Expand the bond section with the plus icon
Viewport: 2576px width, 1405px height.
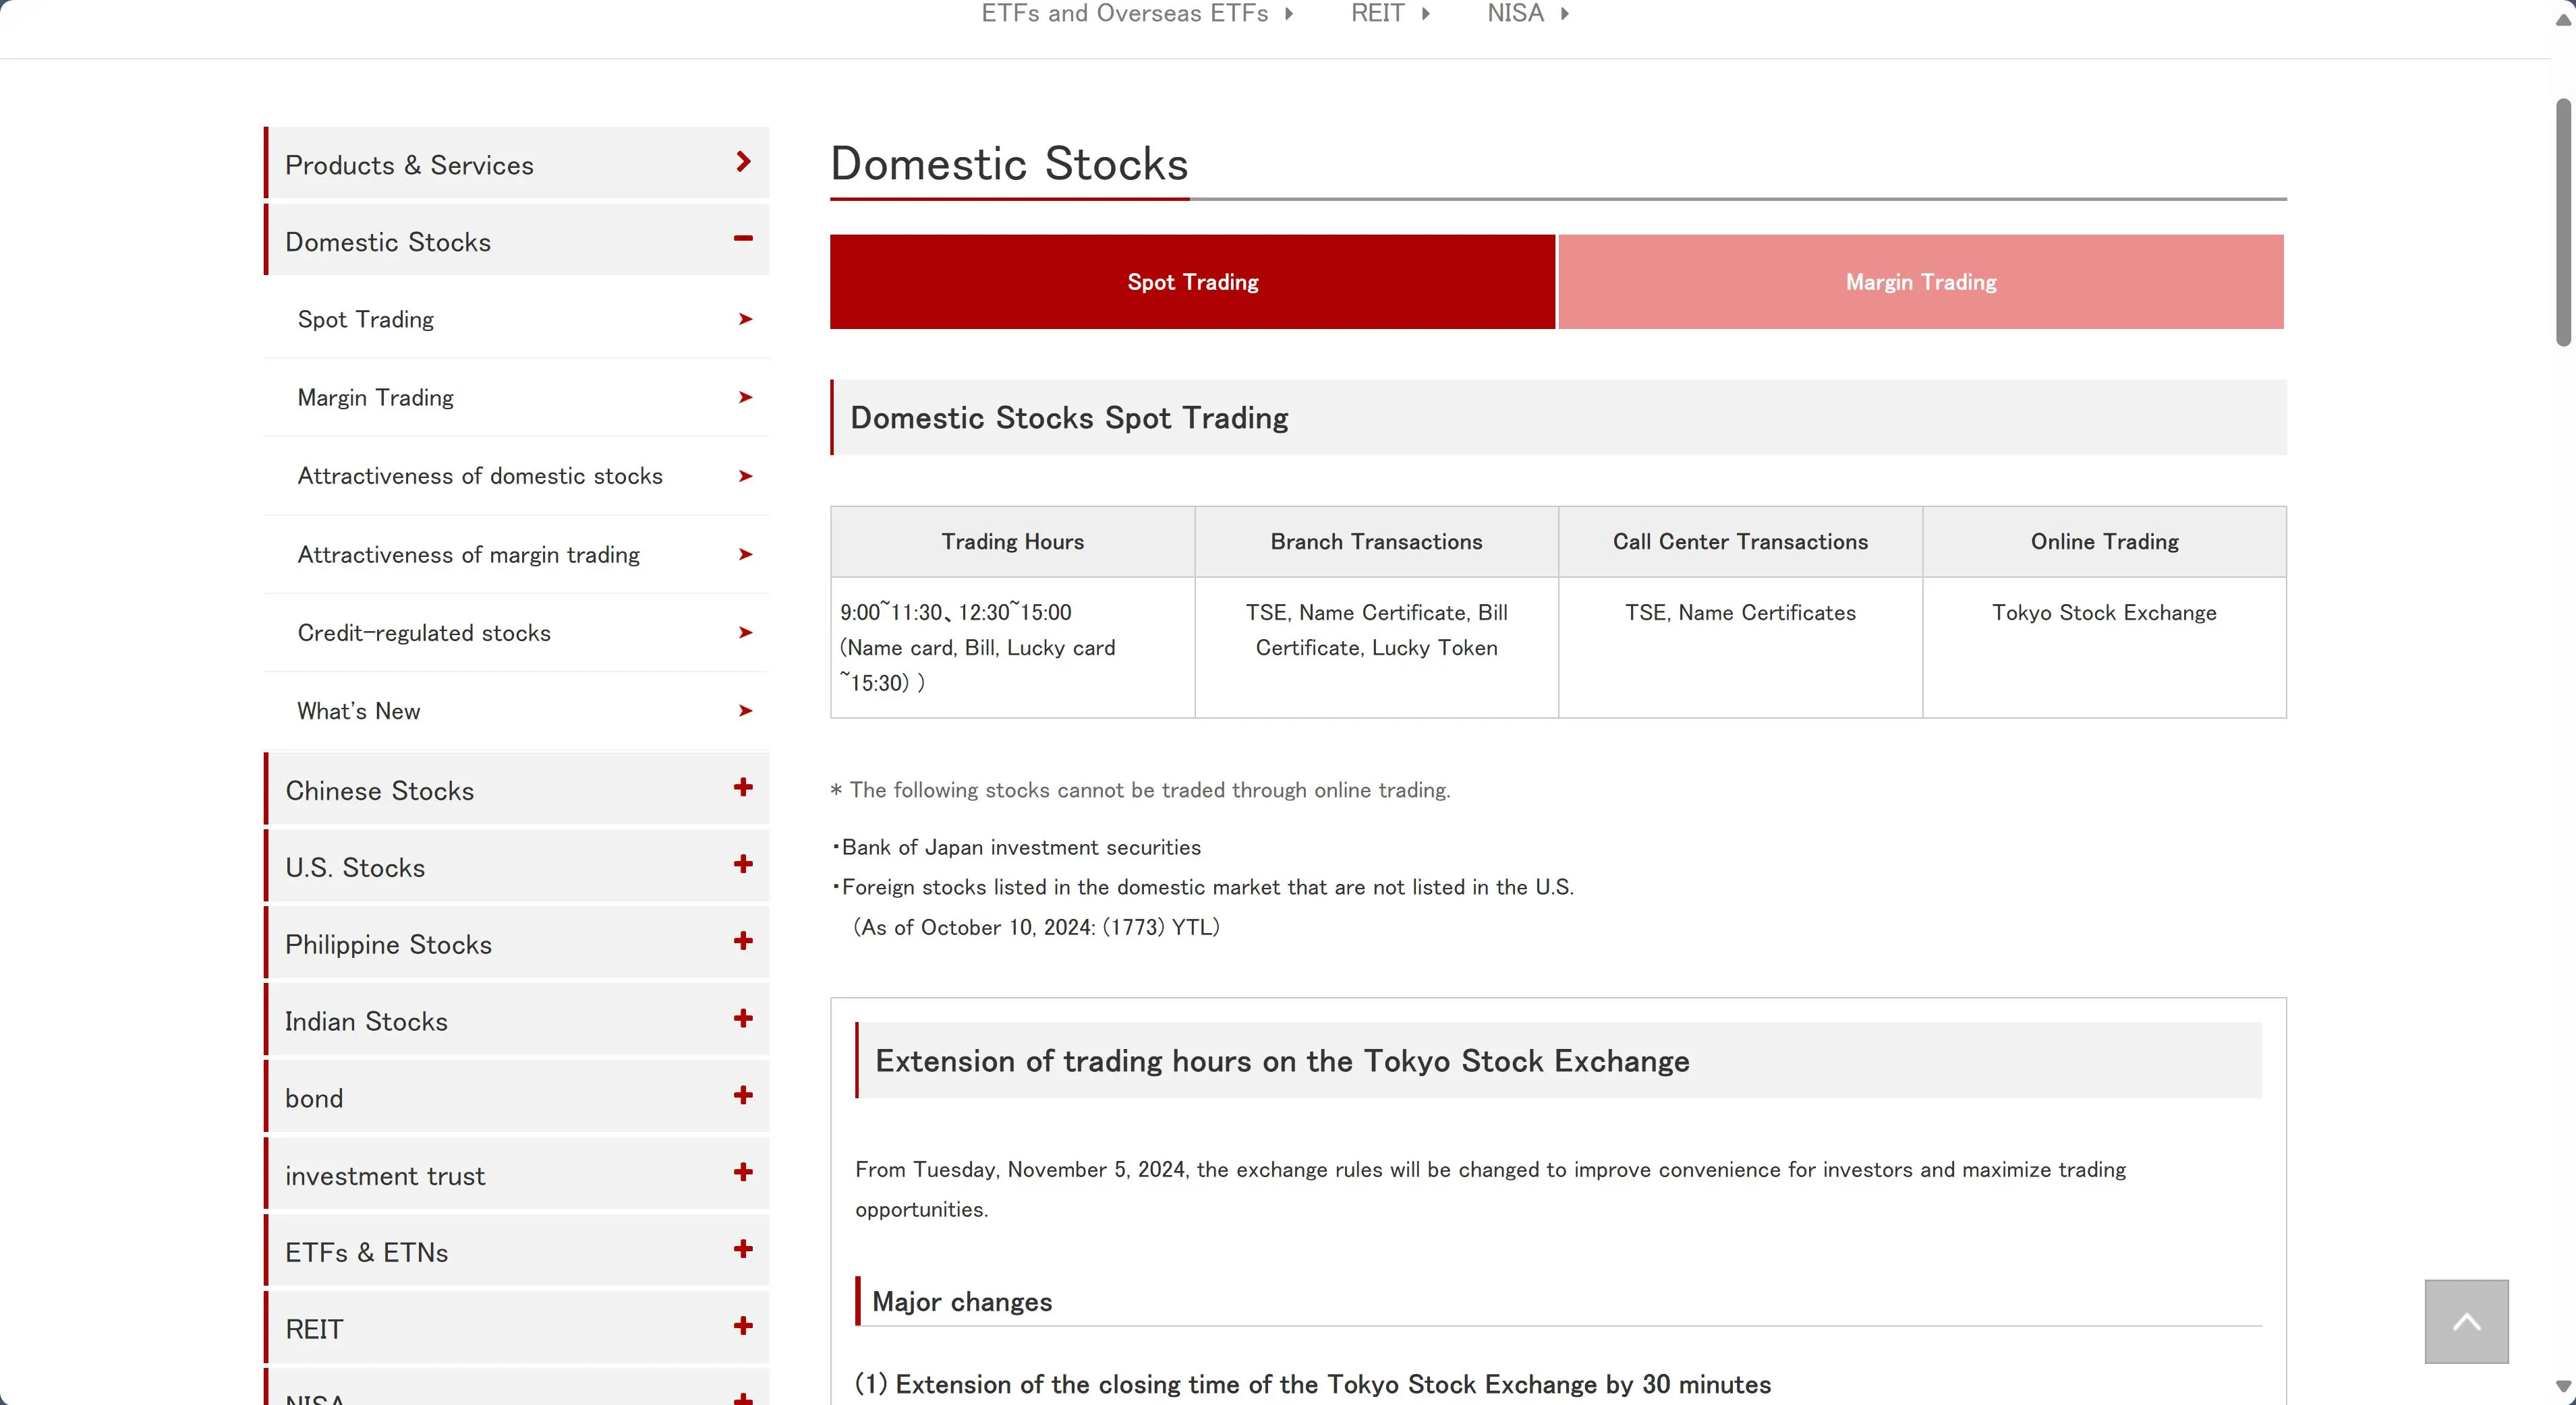coord(743,1096)
